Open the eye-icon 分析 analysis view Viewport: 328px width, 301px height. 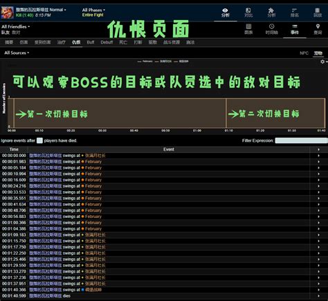click(x=225, y=12)
